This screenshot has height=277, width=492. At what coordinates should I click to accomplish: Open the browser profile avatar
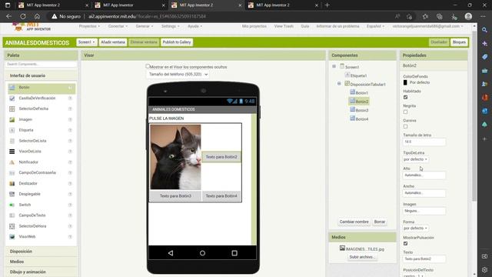(x=468, y=16)
